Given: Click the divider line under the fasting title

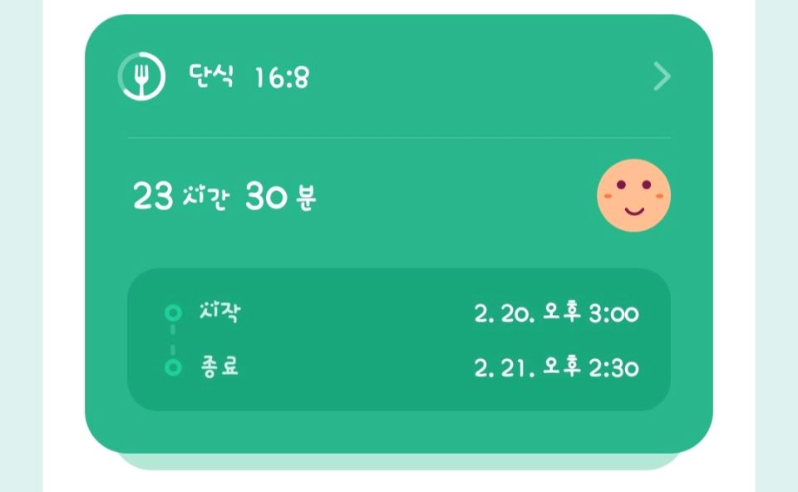Looking at the screenshot, I should [x=399, y=138].
